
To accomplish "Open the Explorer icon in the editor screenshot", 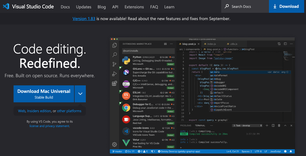I will click(115, 45).
